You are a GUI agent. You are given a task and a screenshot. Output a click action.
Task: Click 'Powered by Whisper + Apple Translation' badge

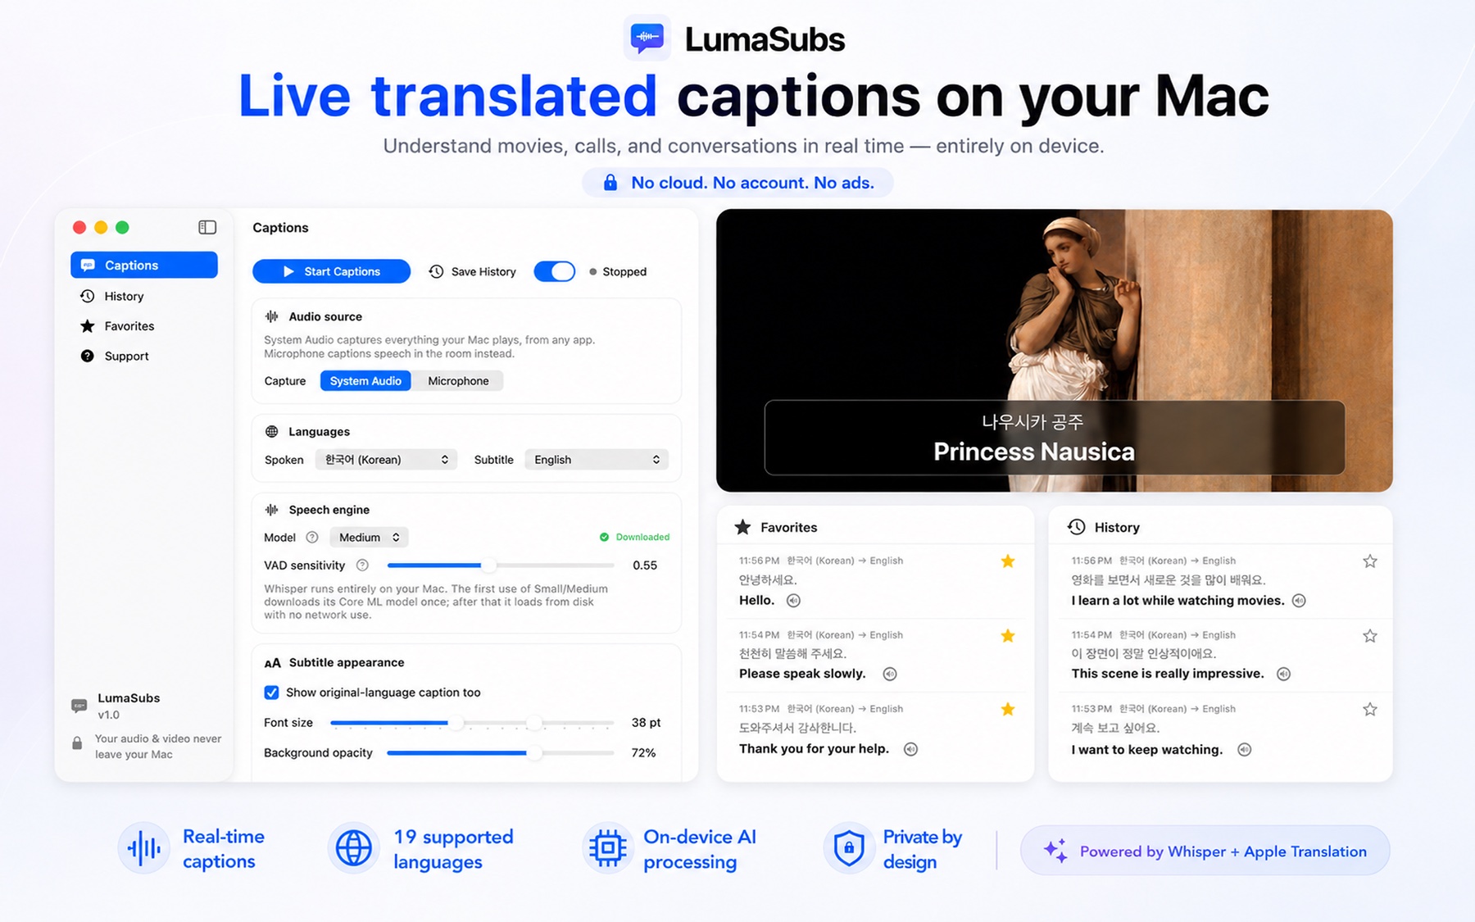pyautogui.click(x=1205, y=851)
